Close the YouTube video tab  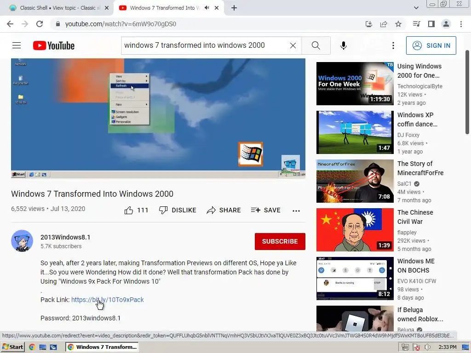click(x=217, y=8)
